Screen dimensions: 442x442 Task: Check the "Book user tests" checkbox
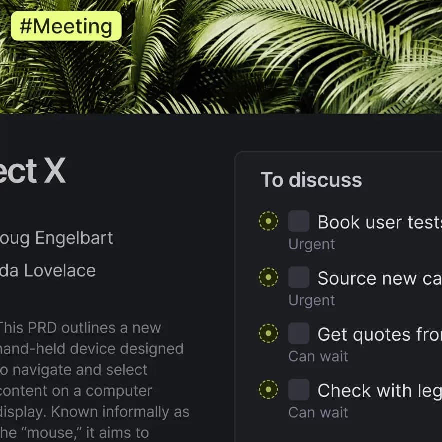pos(299,221)
